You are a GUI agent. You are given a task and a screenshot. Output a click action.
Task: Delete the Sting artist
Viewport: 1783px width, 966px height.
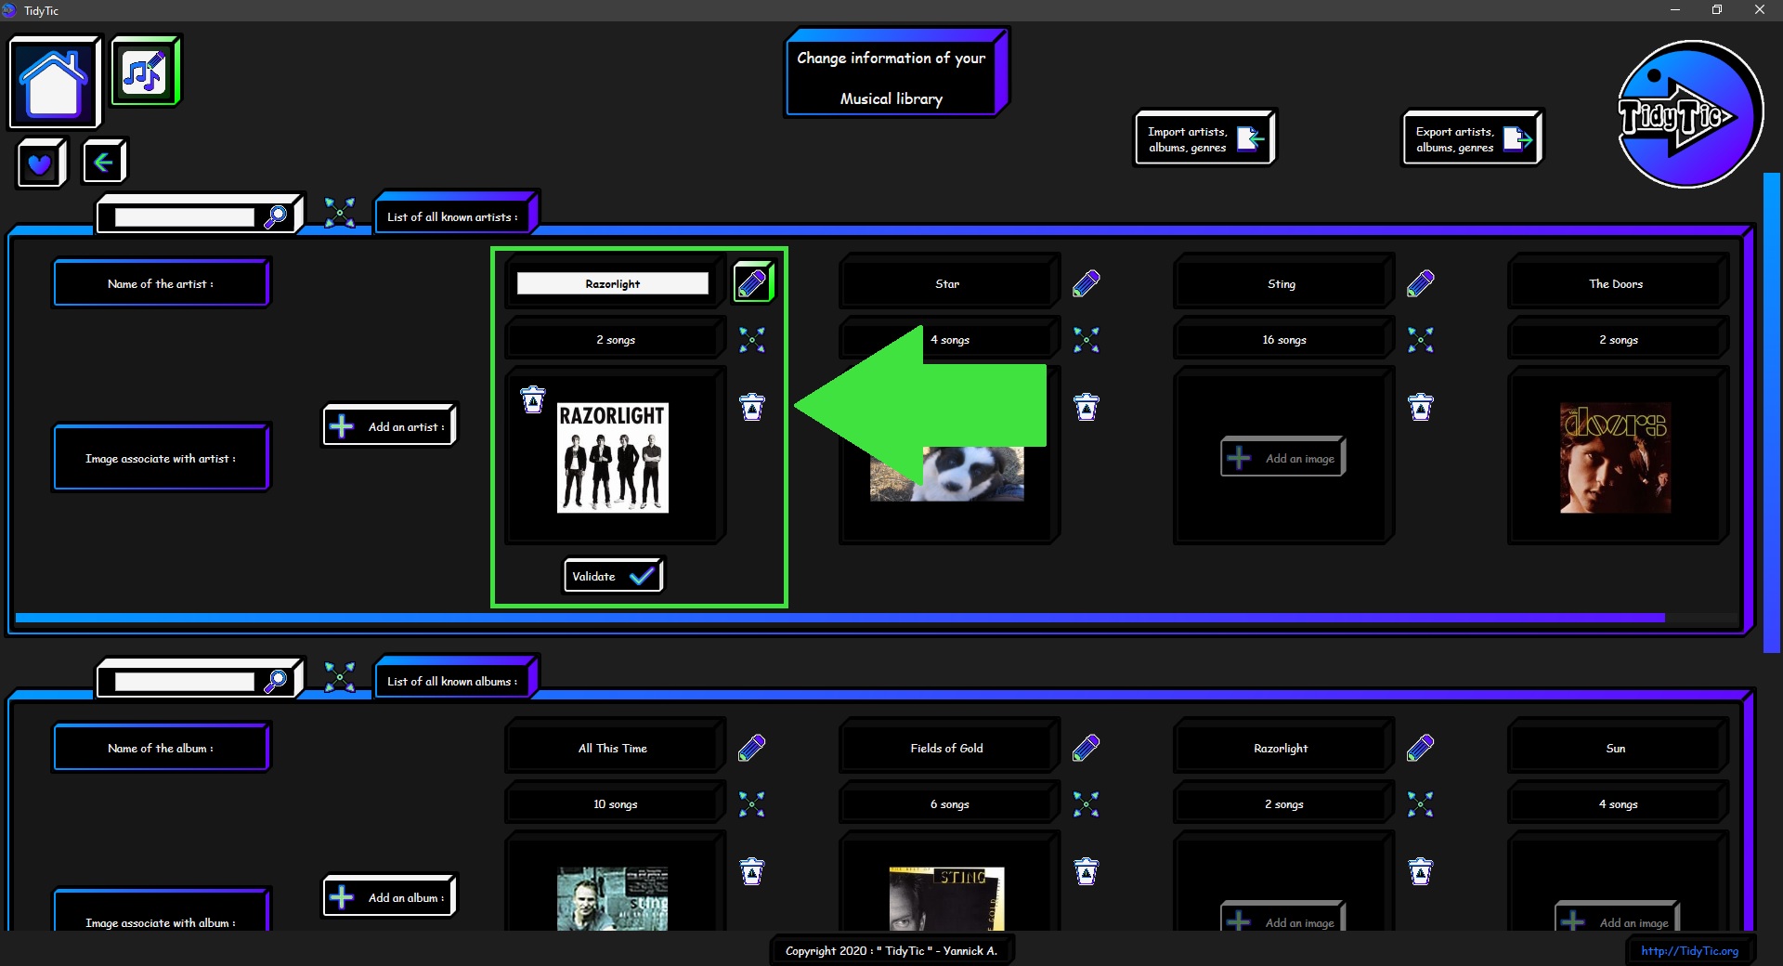tap(1420, 407)
